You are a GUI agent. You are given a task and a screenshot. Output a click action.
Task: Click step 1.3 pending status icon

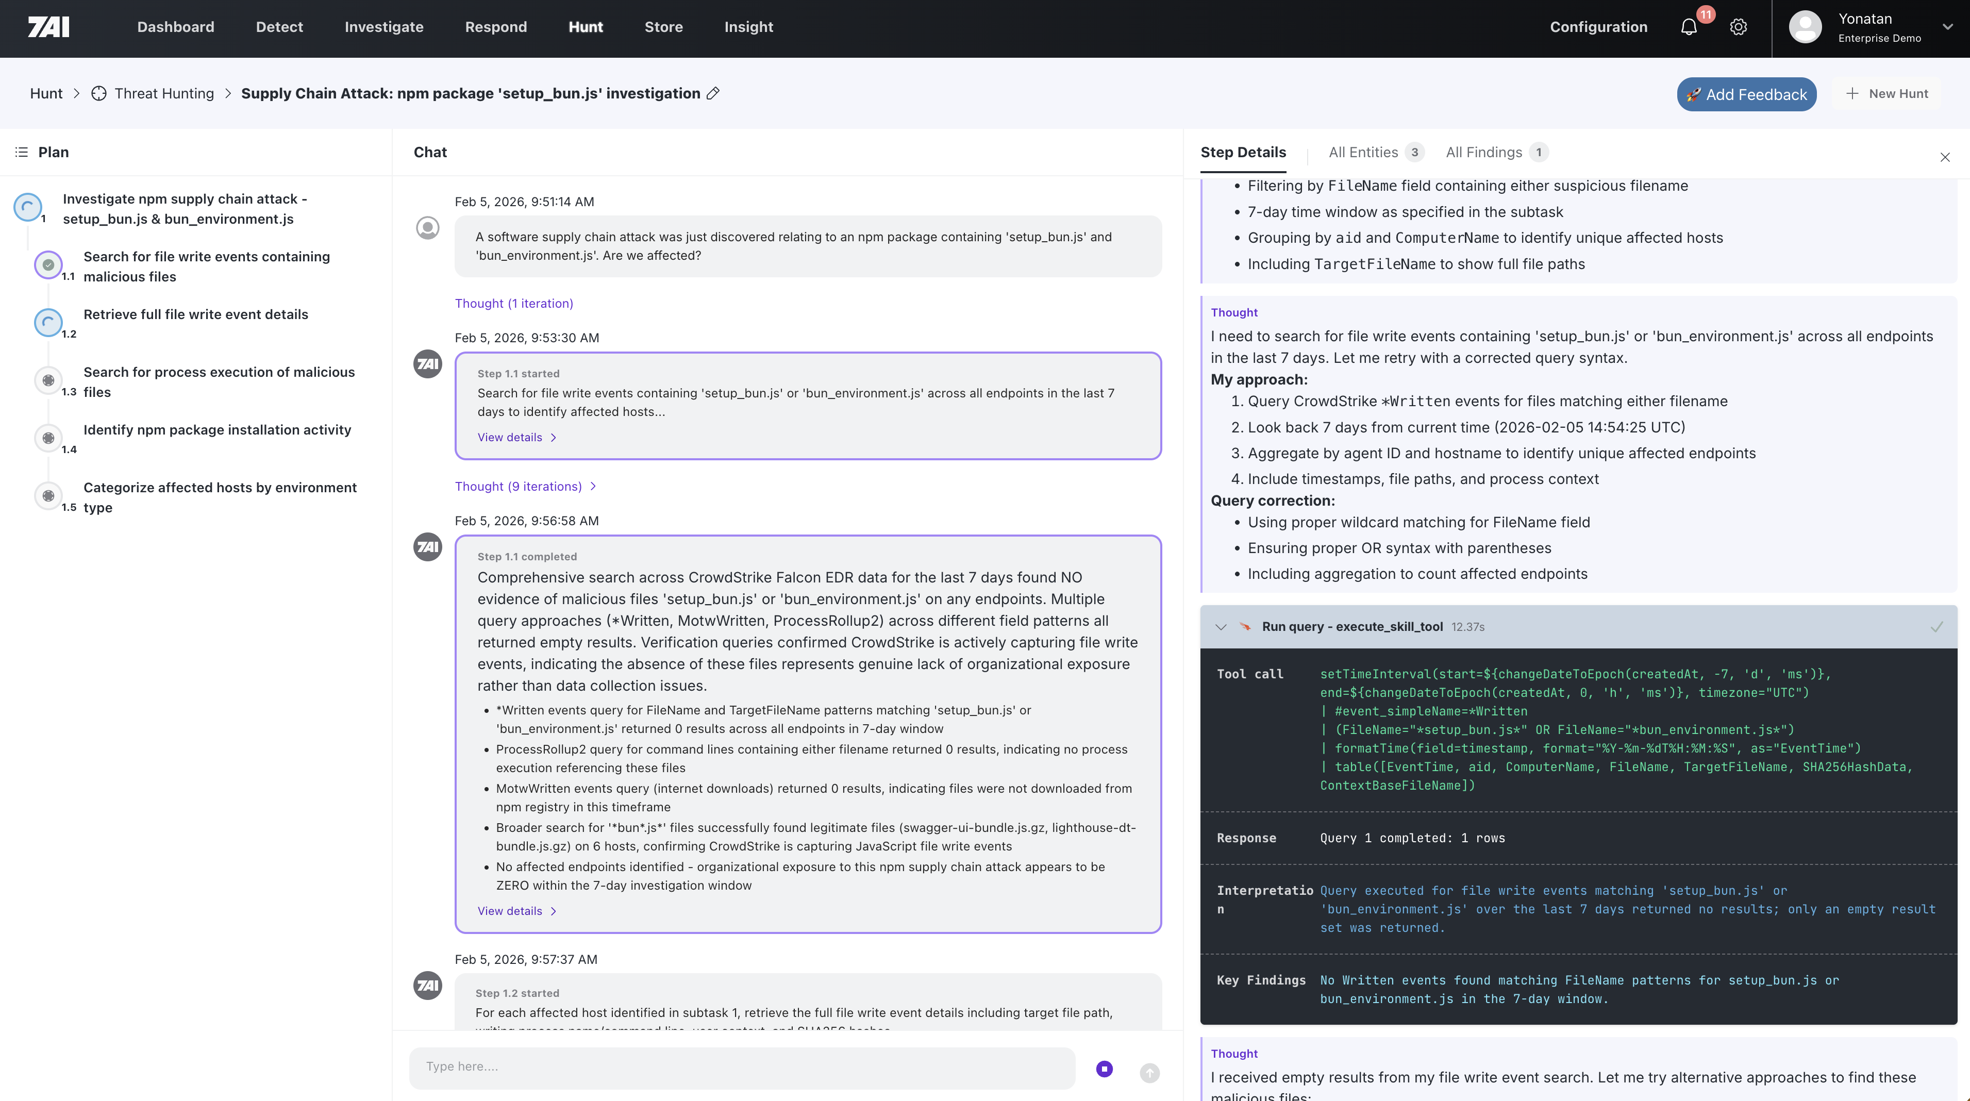click(x=48, y=380)
